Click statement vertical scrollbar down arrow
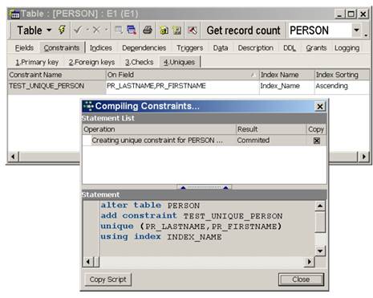This screenshot has width=373, height=298. coord(320,251)
